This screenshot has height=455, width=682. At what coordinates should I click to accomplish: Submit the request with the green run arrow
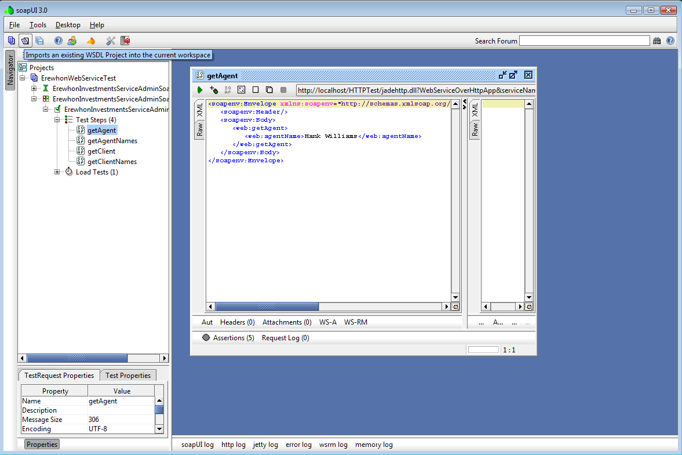[200, 90]
